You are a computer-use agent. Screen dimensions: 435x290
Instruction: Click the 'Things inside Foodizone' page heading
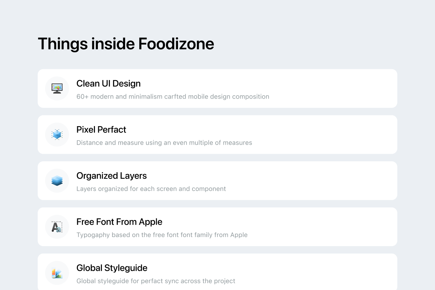click(127, 43)
